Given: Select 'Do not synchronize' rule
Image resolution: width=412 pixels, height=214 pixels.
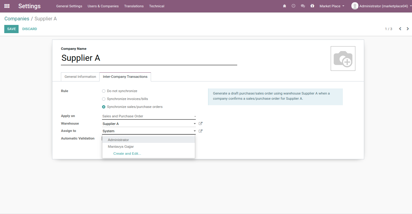Looking at the screenshot, I should (104, 91).
